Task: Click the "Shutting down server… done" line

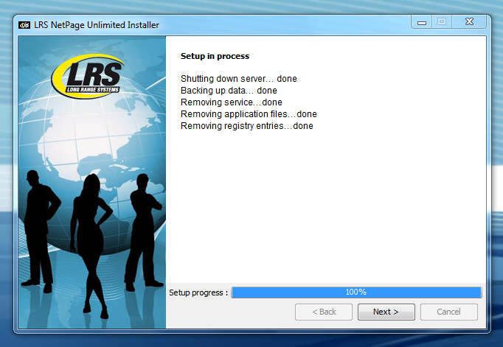Action: [x=239, y=79]
